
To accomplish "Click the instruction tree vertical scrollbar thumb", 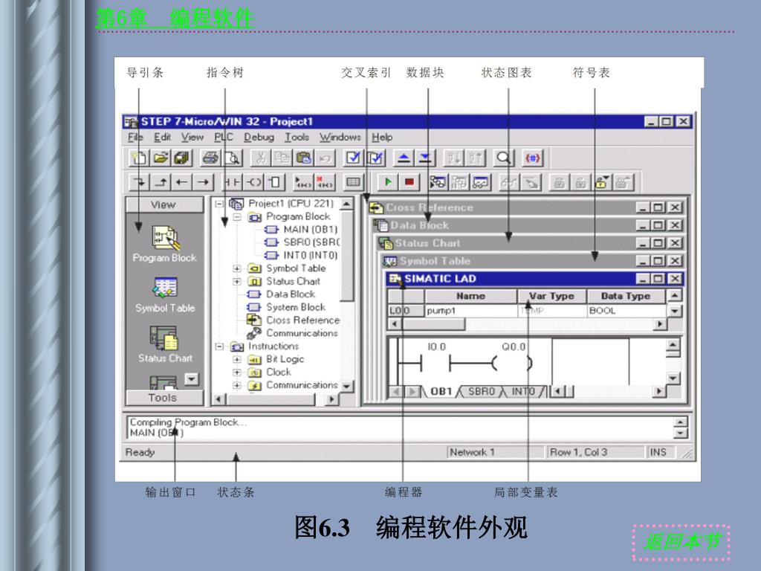I will point(346,256).
